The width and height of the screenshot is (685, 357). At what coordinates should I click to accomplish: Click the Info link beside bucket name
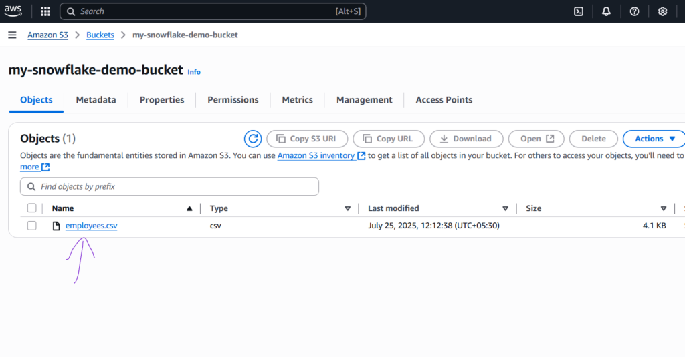pyautogui.click(x=194, y=72)
